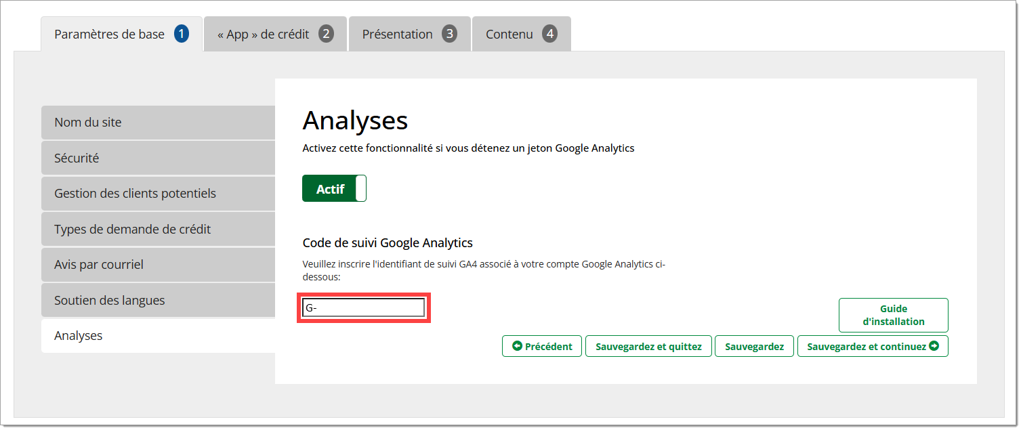Screen dimensions: 1021x430
Task: Open the Guide d'installation
Action: coord(893,315)
